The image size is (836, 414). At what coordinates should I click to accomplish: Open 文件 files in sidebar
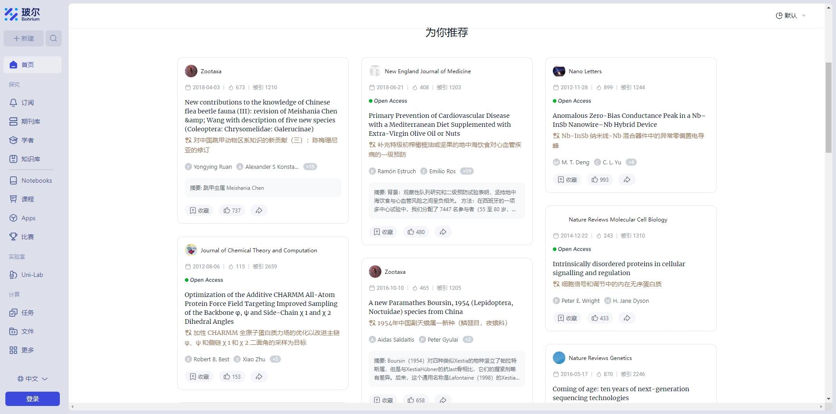tap(33, 331)
